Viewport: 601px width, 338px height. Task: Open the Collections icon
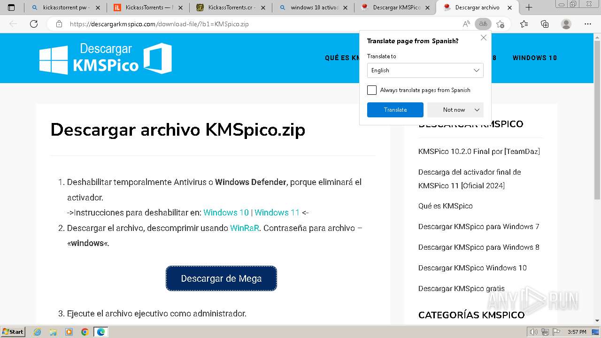[545, 24]
